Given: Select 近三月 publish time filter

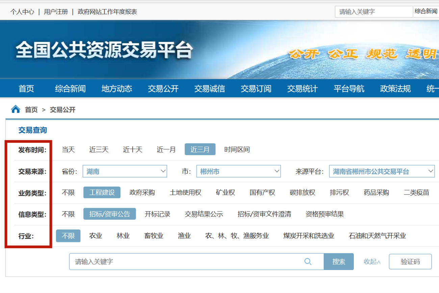Looking at the screenshot, I should pyautogui.click(x=200, y=149).
